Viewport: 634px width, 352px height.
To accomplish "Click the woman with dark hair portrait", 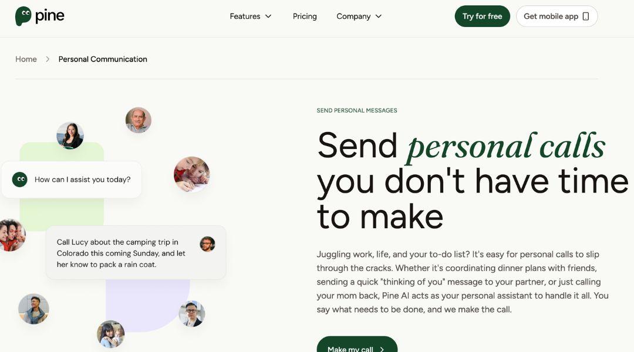I will (x=70, y=136).
